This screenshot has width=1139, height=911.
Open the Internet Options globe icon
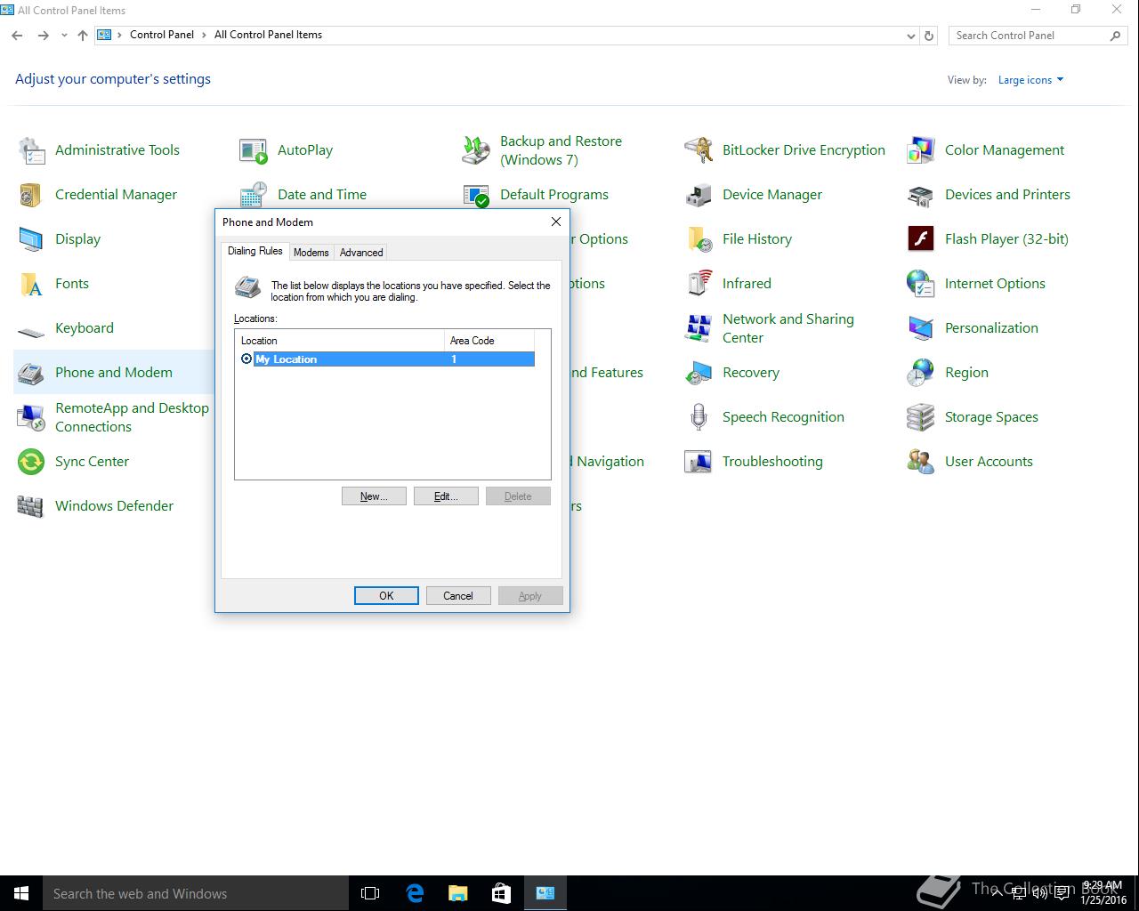tap(921, 284)
